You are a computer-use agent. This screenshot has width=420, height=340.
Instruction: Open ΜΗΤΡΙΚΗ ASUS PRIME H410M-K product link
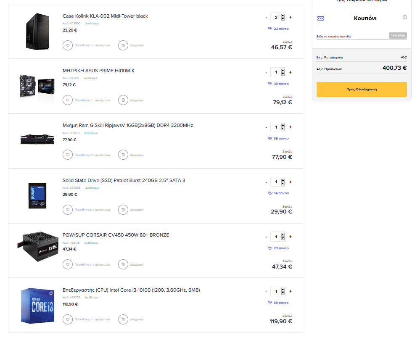(98, 71)
